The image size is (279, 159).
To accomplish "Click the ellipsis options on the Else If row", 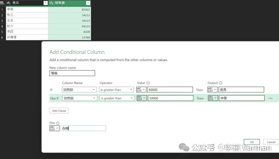I will tap(271, 98).
